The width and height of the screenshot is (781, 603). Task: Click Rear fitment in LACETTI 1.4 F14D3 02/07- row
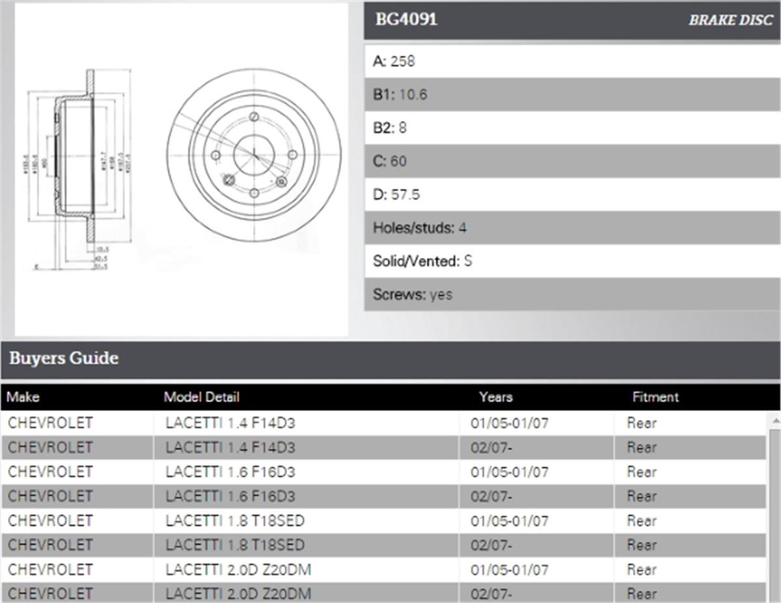pyautogui.click(x=642, y=448)
